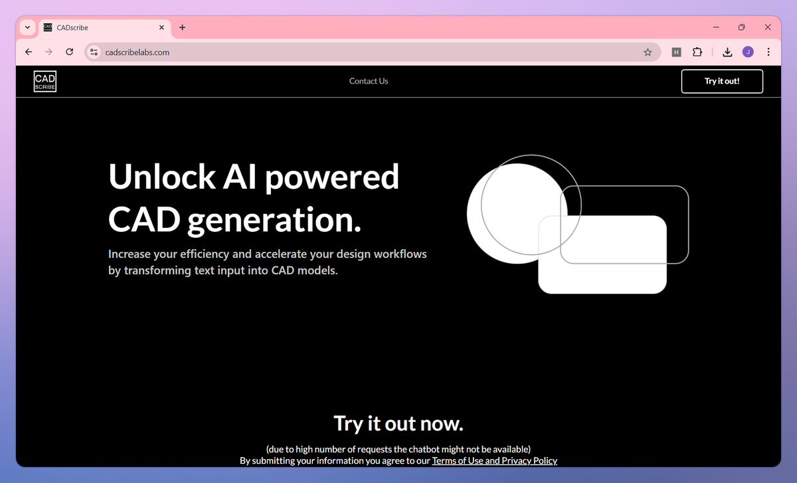The height and width of the screenshot is (483, 797).
Task: Open the browser Downloads icon
Action: 727,52
